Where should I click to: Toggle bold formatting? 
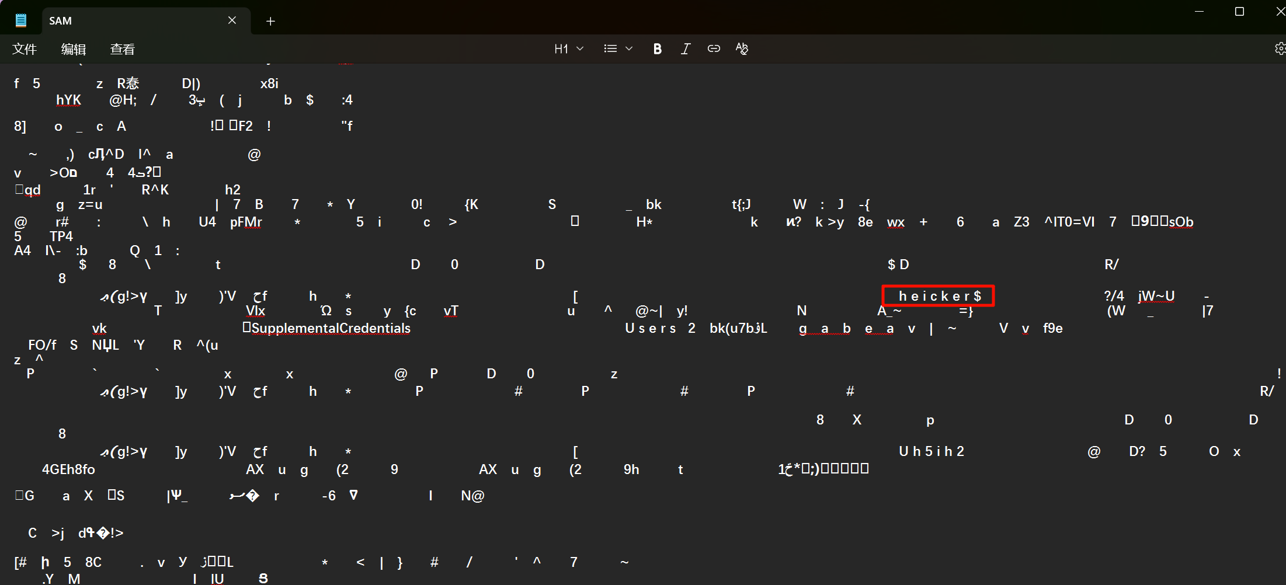(657, 49)
